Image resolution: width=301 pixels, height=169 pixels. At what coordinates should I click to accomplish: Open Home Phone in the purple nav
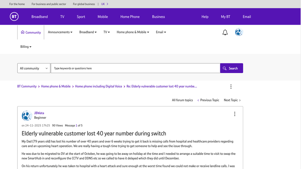click(130, 17)
